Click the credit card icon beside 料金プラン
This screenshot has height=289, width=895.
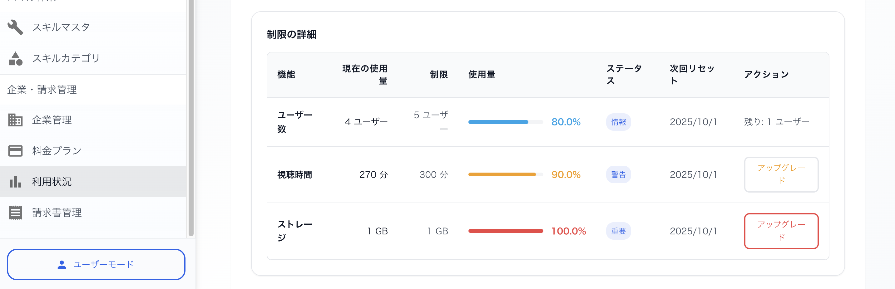[x=15, y=150]
